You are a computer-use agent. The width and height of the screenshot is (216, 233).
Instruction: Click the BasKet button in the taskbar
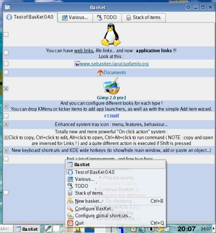click(27, 229)
